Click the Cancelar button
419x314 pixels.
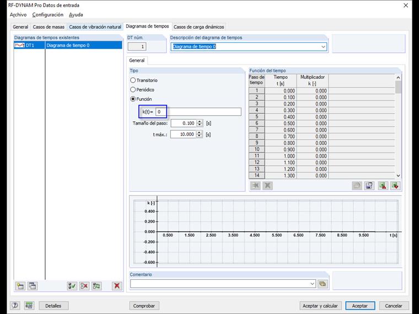393,306
